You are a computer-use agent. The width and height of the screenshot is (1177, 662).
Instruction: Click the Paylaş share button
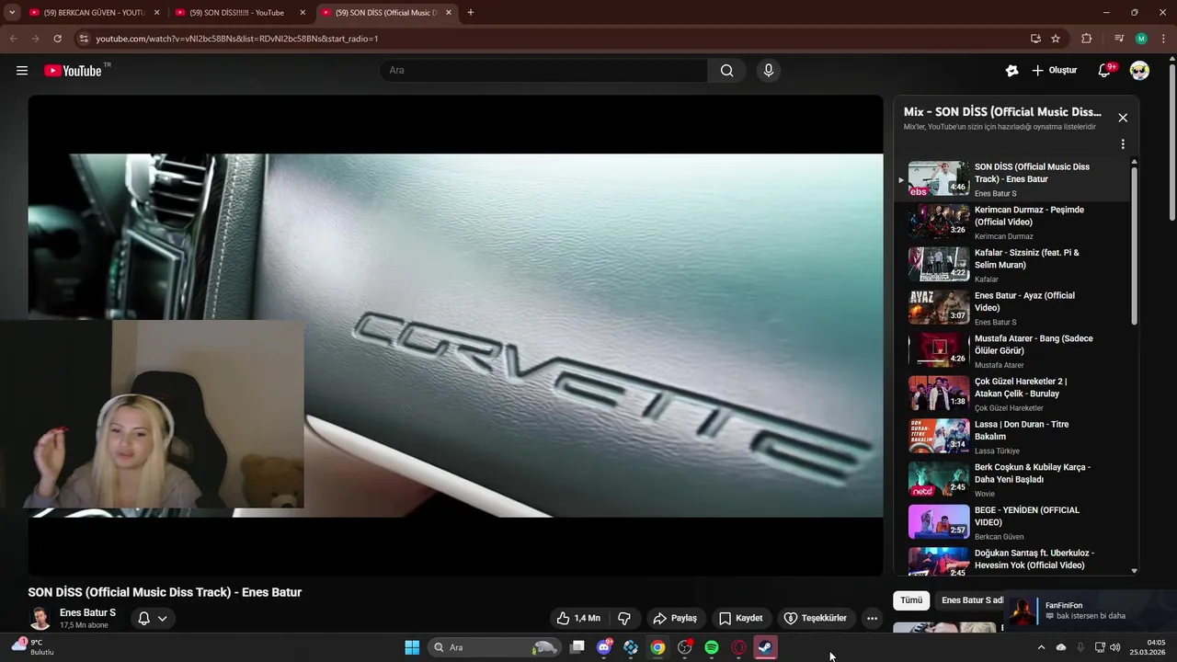pos(675,619)
